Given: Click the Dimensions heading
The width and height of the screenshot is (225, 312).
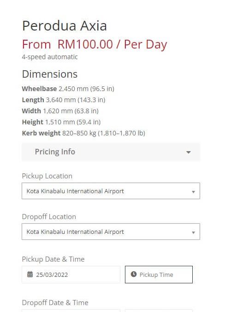Looking at the screenshot, I should [x=50, y=74].
